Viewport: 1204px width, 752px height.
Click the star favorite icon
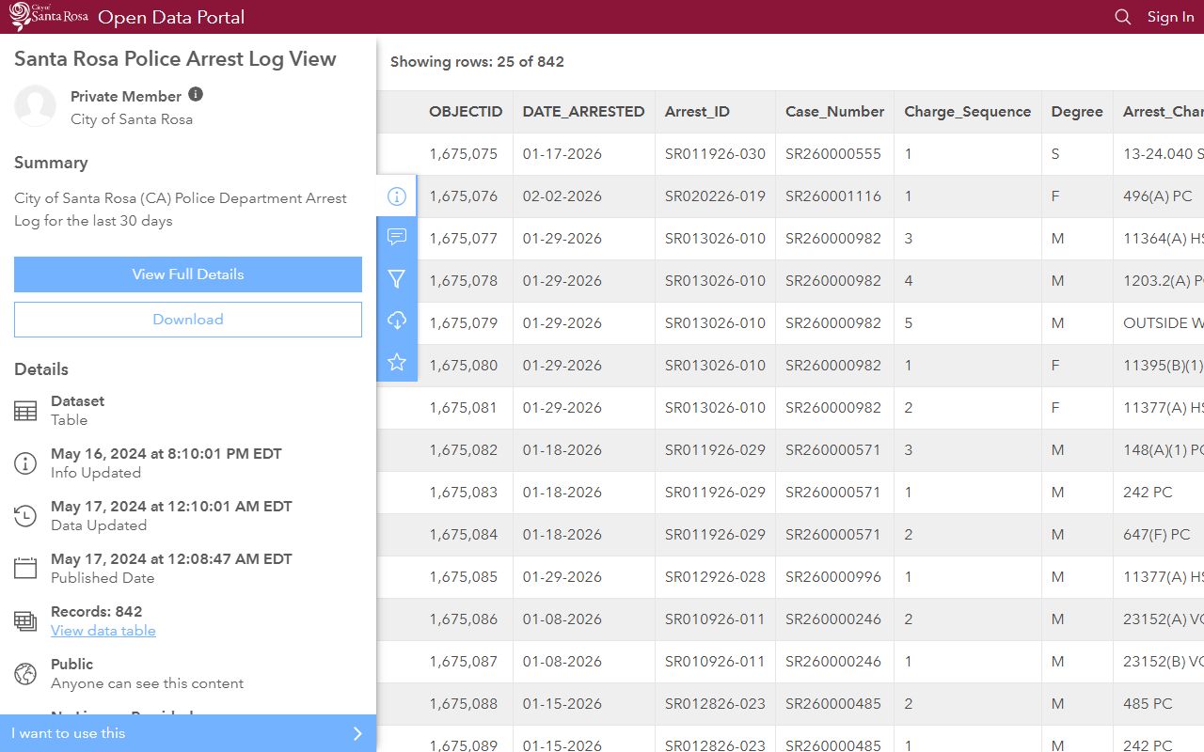click(x=397, y=362)
